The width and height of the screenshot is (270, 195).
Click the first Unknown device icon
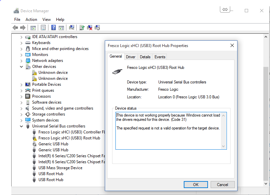coord(34,73)
